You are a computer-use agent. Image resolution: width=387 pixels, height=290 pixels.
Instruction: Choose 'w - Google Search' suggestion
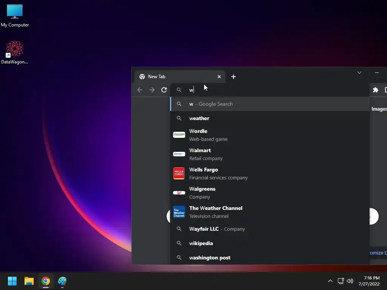(x=270, y=104)
